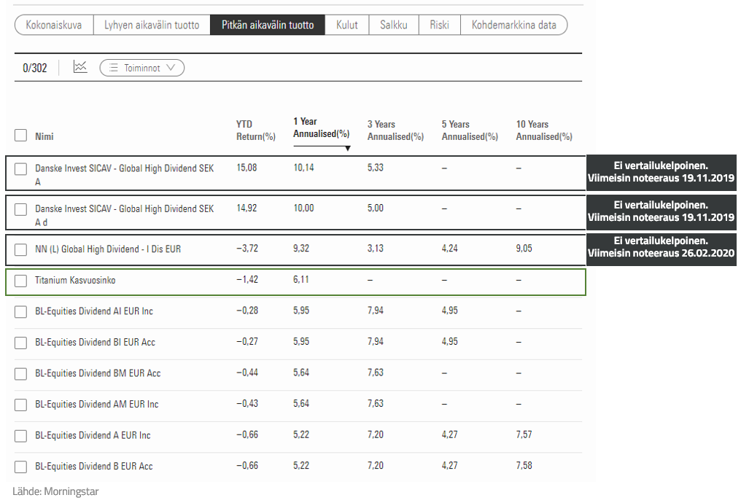
Task: Open NN (L) Global High Dividend - I Dis EUR
Action: coord(108,249)
